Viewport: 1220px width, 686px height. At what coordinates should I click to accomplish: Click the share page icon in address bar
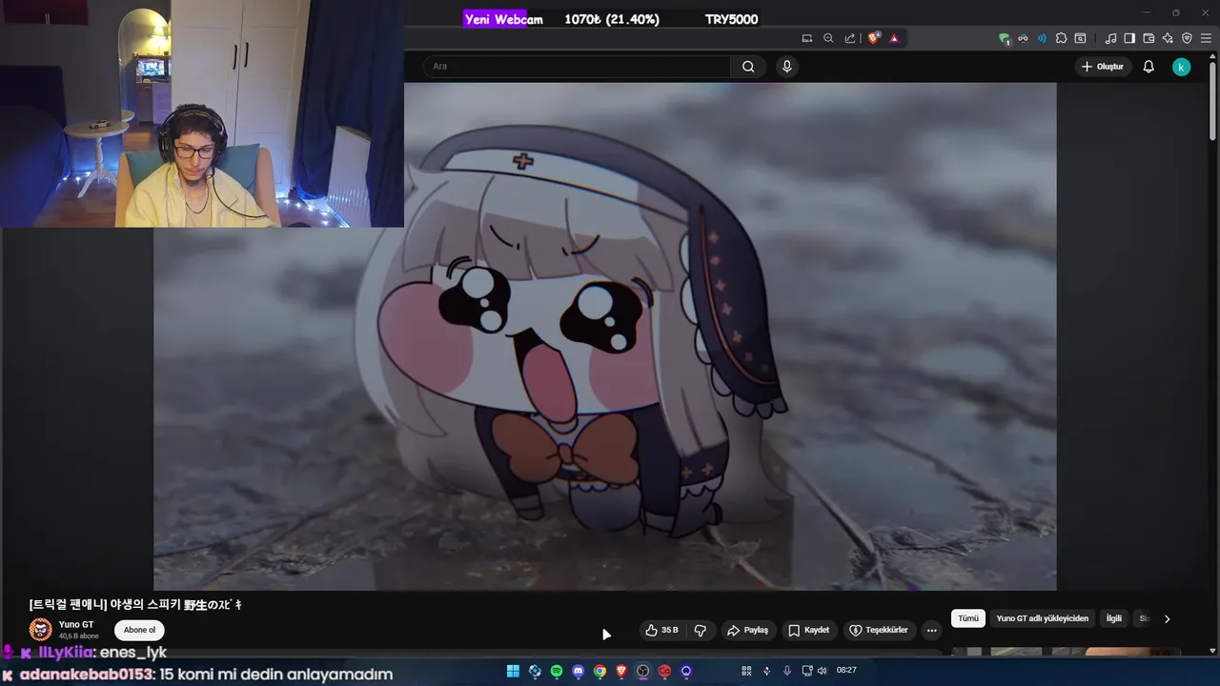point(850,38)
